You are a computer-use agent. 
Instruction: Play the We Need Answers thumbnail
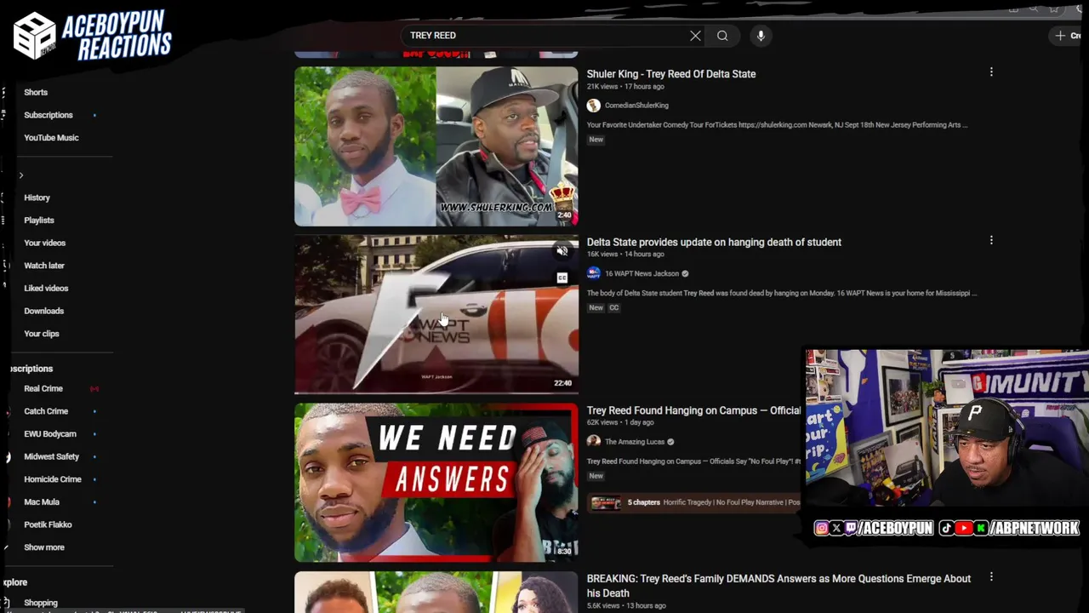point(436,483)
